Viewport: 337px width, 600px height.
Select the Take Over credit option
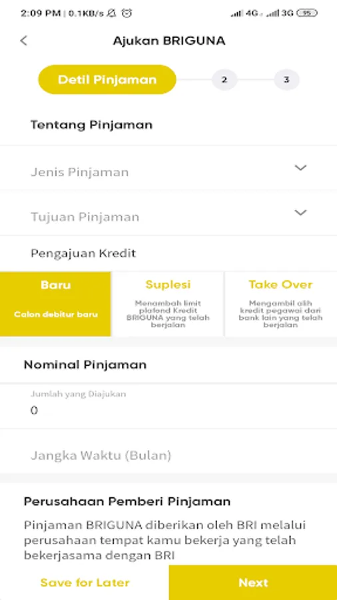(x=281, y=304)
